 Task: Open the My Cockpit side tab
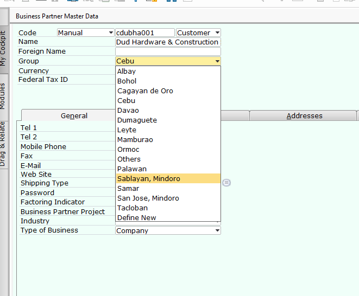pos(3,48)
